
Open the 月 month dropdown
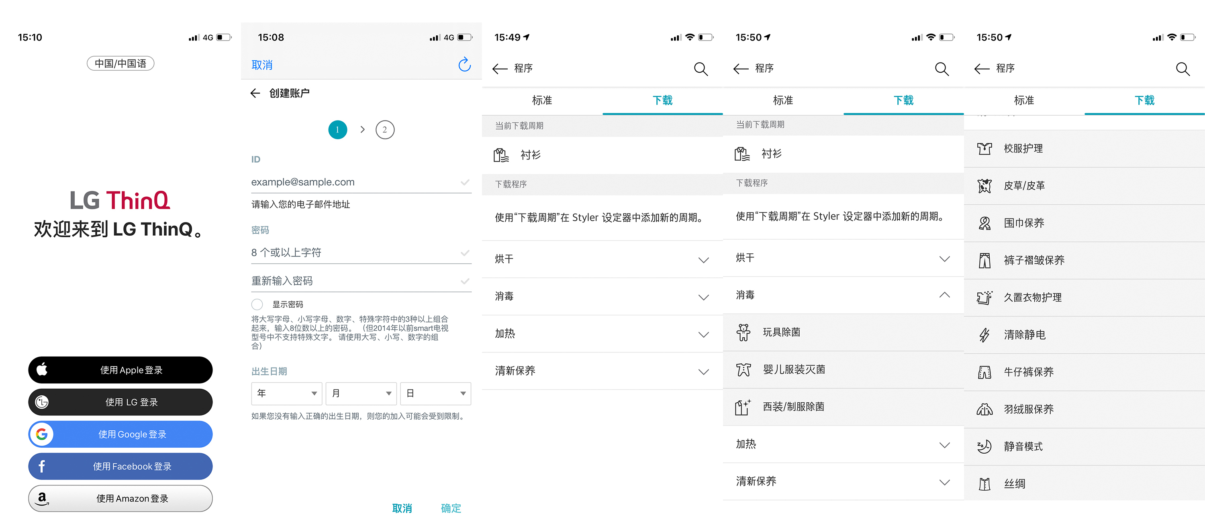click(x=361, y=393)
